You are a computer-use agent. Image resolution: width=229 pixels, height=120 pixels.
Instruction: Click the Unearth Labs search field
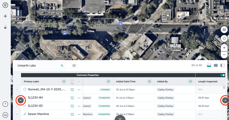[40, 66]
